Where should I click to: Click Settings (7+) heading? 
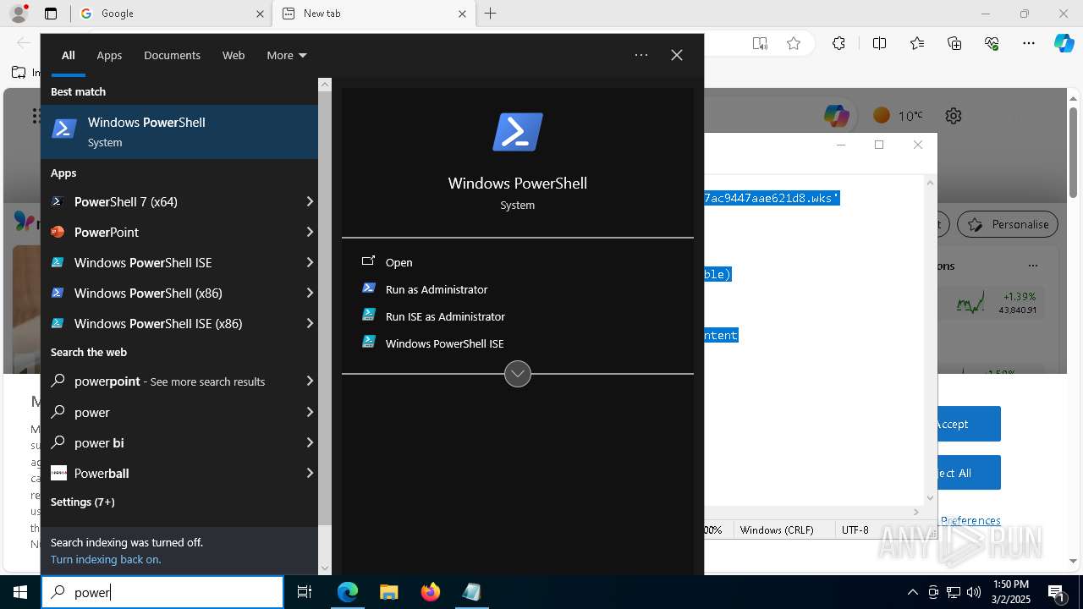(x=82, y=502)
